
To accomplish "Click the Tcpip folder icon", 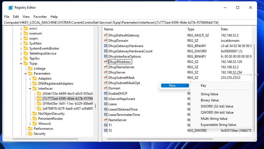I will (26, 63).
